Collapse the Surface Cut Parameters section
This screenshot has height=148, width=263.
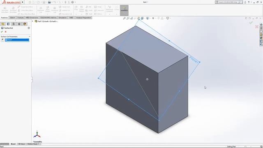tap(30, 37)
